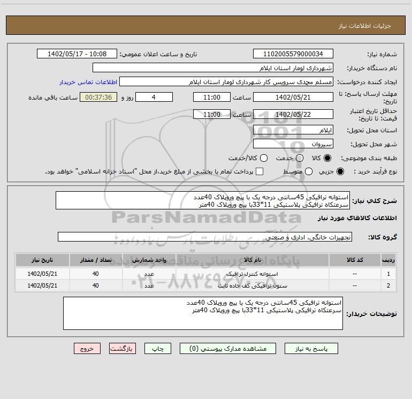Click item name ستون ترافیکی کف جاده ثابت

tap(252, 285)
